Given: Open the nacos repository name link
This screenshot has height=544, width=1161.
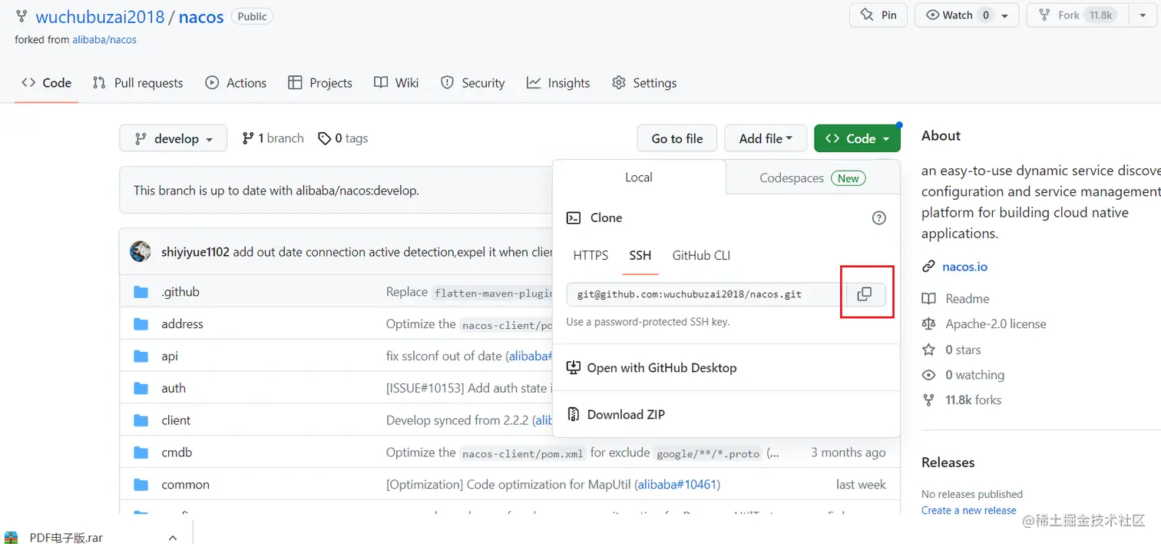Looking at the screenshot, I should point(201,16).
